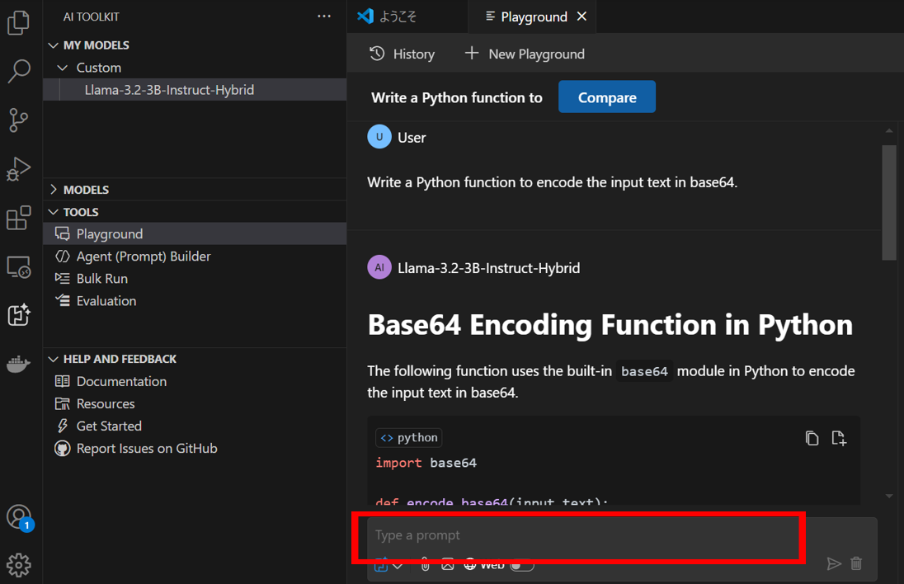
Task: Click the python language label on code block
Action: tap(409, 437)
